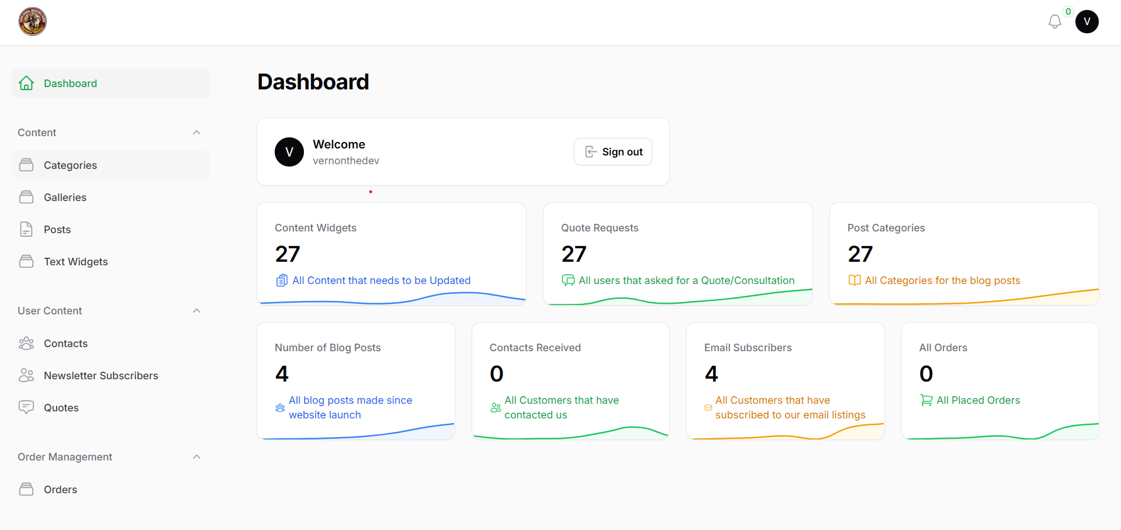Screen dimensions: 1121x530
Task: Collapse the User Content sidebar section
Action: pos(197,311)
